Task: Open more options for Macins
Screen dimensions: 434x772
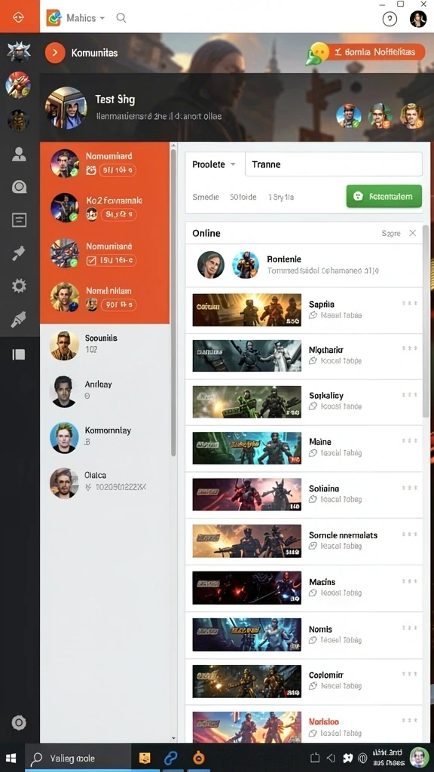Action: tap(409, 581)
